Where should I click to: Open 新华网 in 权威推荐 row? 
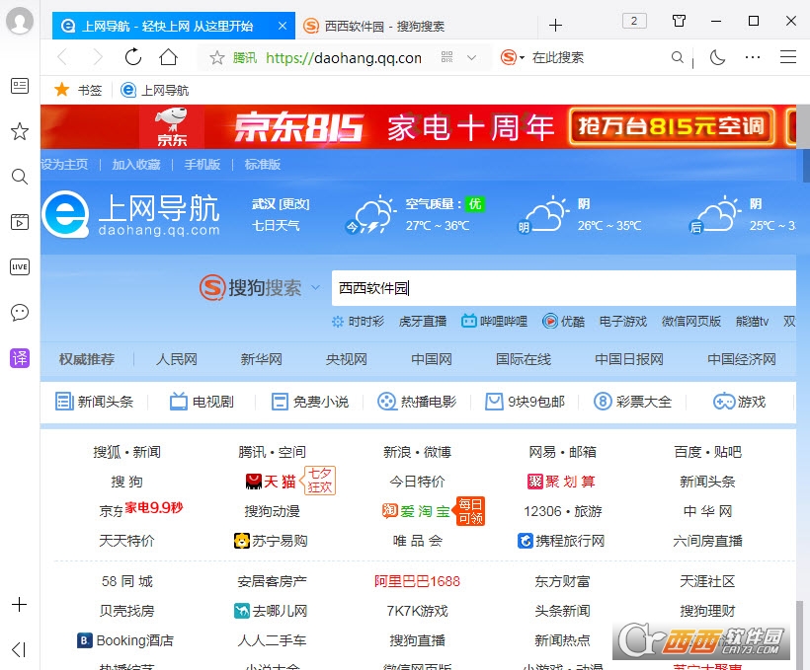click(261, 359)
